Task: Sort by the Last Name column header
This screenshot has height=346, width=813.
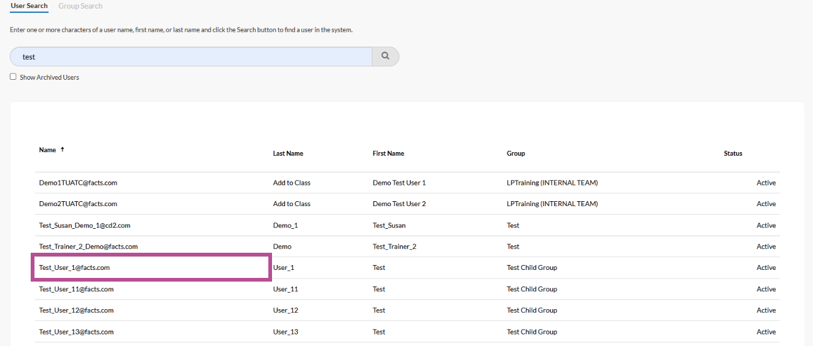Action: pos(288,153)
